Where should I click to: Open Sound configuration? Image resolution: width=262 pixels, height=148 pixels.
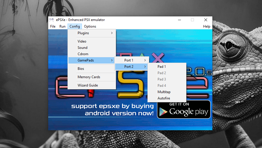pos(83,48)
